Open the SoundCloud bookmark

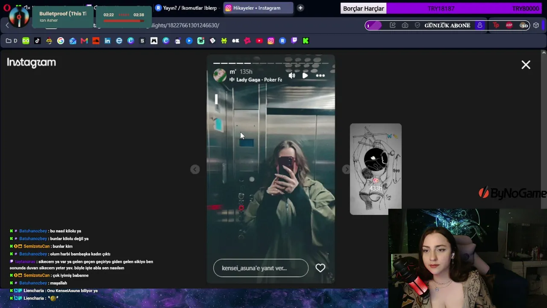96,41
